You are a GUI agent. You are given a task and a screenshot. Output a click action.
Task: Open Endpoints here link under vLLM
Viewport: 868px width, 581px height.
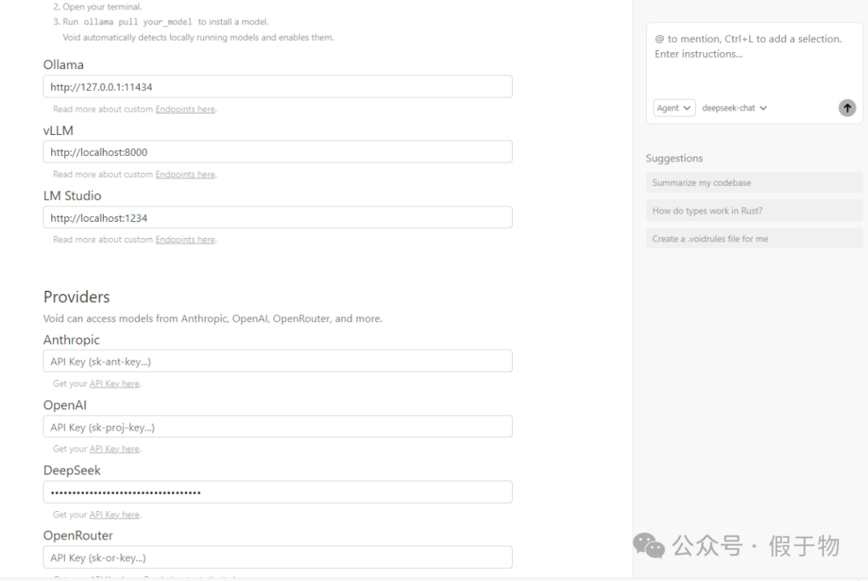(x=185, y=175)
